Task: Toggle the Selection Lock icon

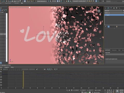Action: (x=69, y=90)
